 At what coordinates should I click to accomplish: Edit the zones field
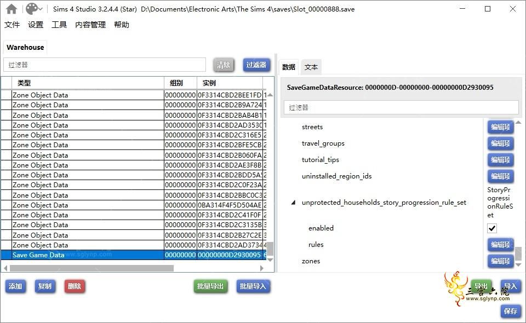coord(500,261)
